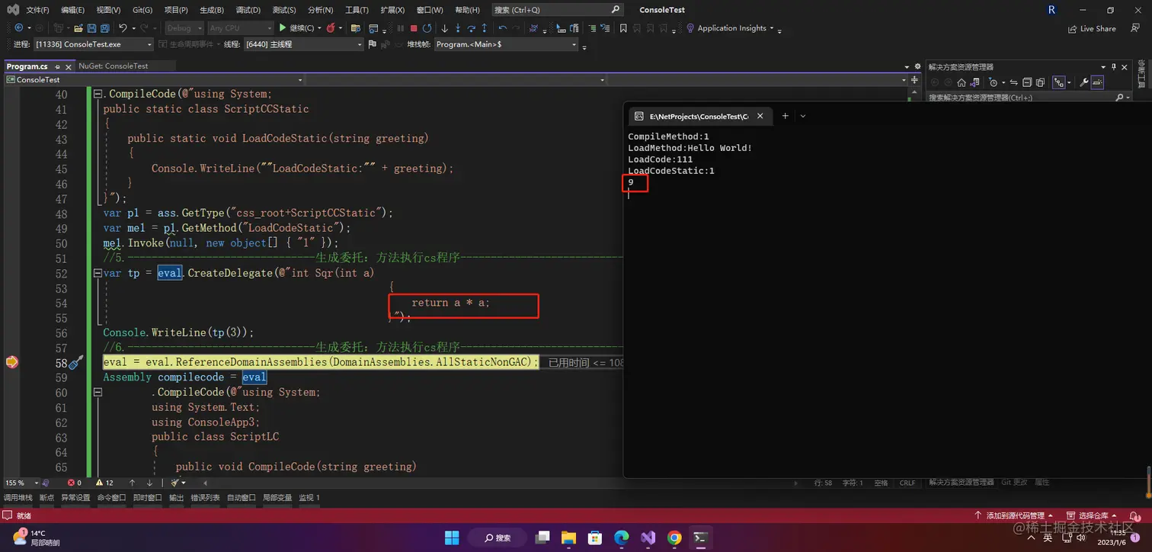Open a new tab in the console window
The width and height of the screenshot is (1152, 552).
785,116
